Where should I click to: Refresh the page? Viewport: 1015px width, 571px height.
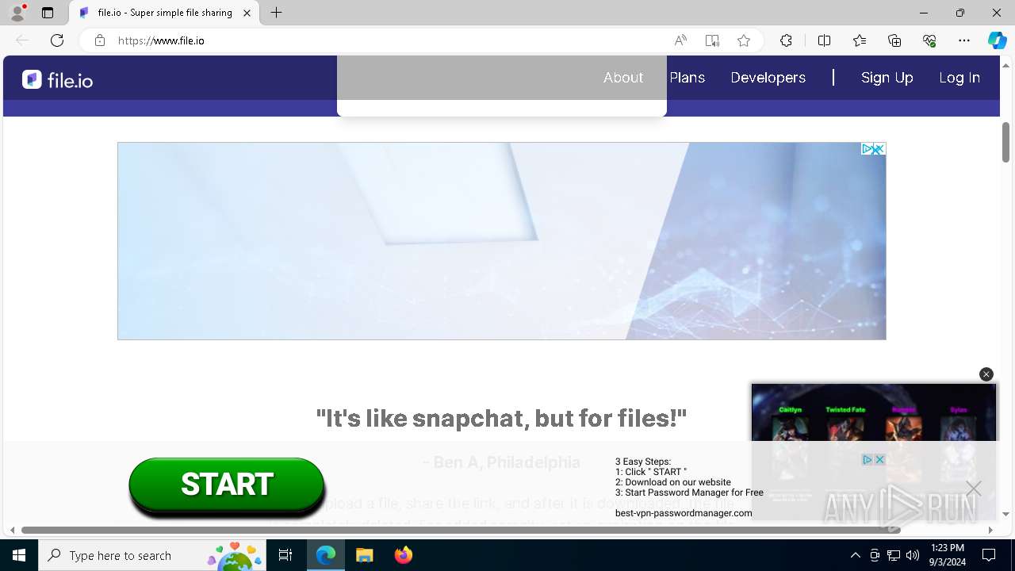point(57,40)
